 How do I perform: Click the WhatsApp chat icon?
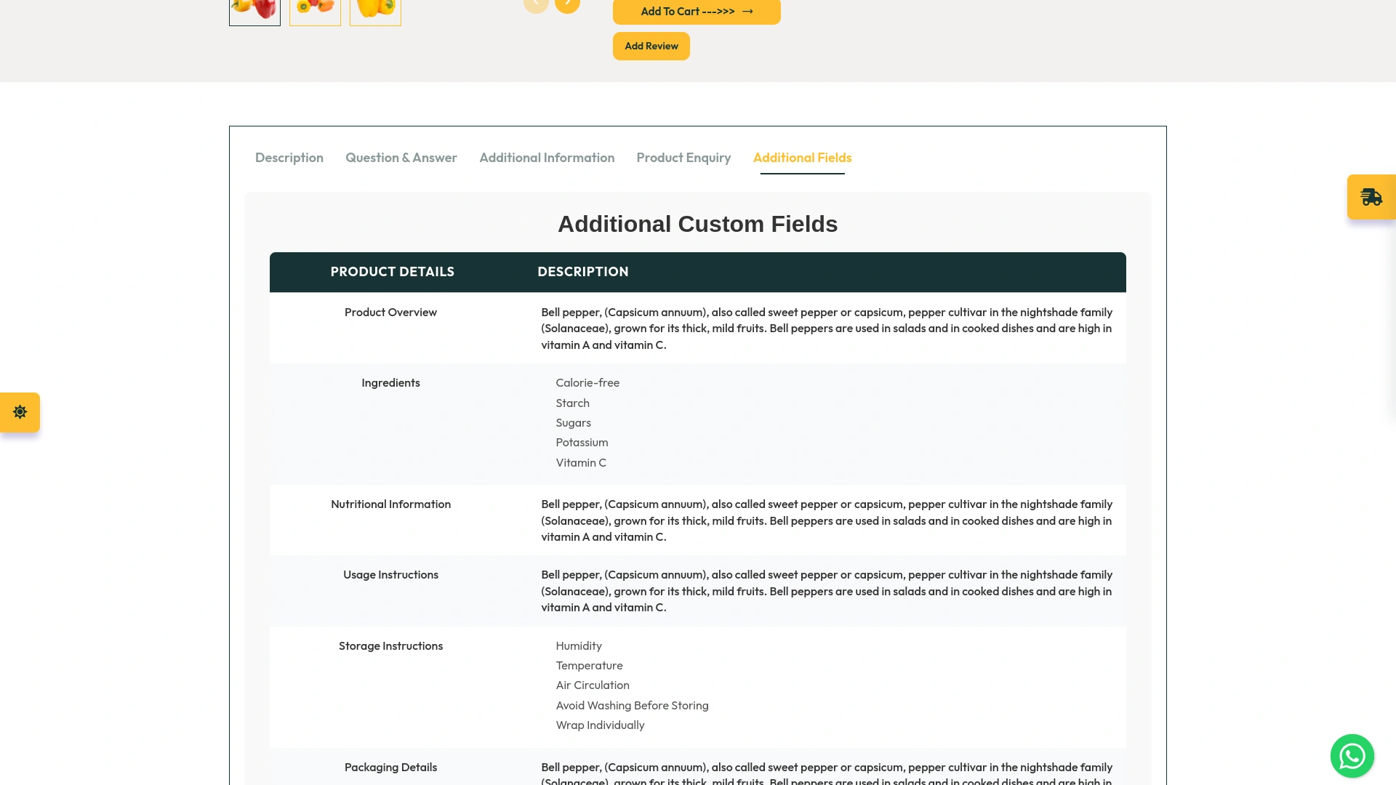pyautogui.click(x=1352, y=756)
